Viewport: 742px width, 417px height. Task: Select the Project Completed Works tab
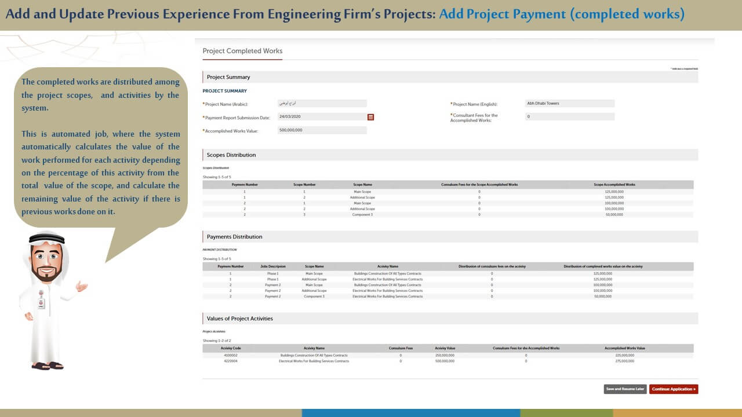(242, 51)
